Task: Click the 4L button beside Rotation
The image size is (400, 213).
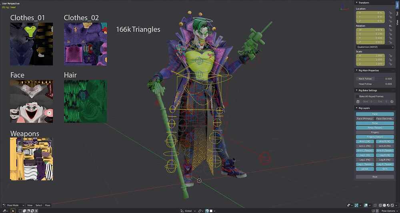Action: 390,26
